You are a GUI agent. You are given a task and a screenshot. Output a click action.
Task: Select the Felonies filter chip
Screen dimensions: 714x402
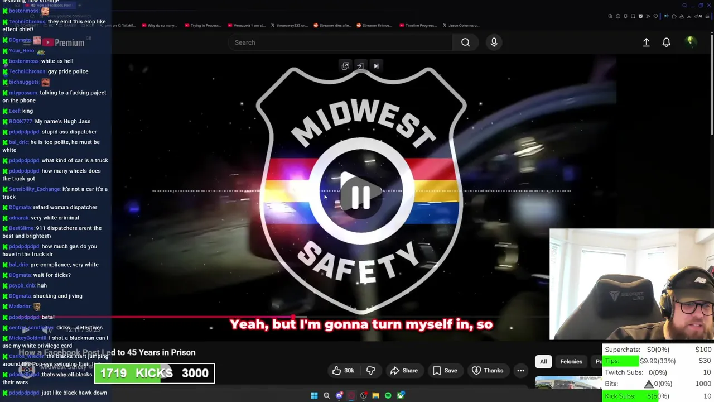pyautogui.click(x=571, y=362)
